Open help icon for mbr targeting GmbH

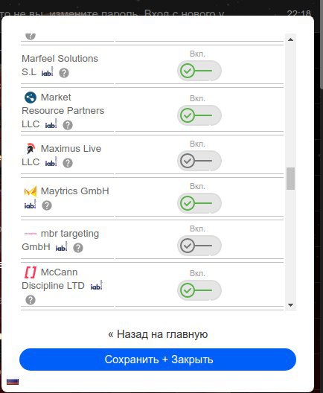(78, 248)
